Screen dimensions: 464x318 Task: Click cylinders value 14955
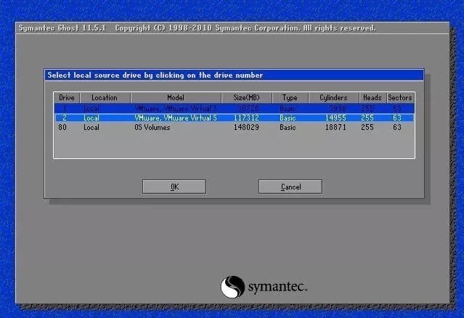coord(335,118)
